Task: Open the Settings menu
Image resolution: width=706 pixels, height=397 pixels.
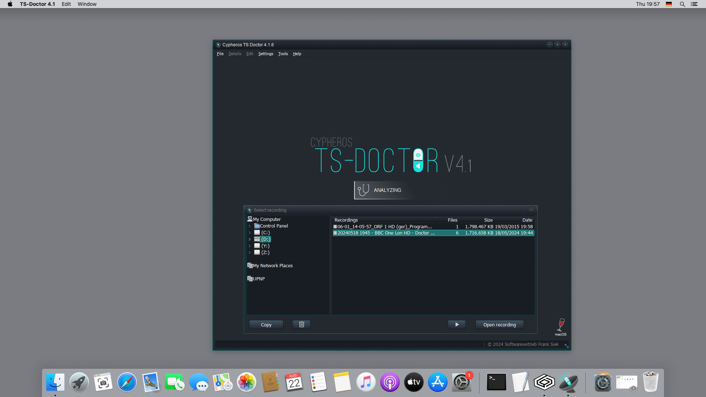Action: tap(265, 54)
